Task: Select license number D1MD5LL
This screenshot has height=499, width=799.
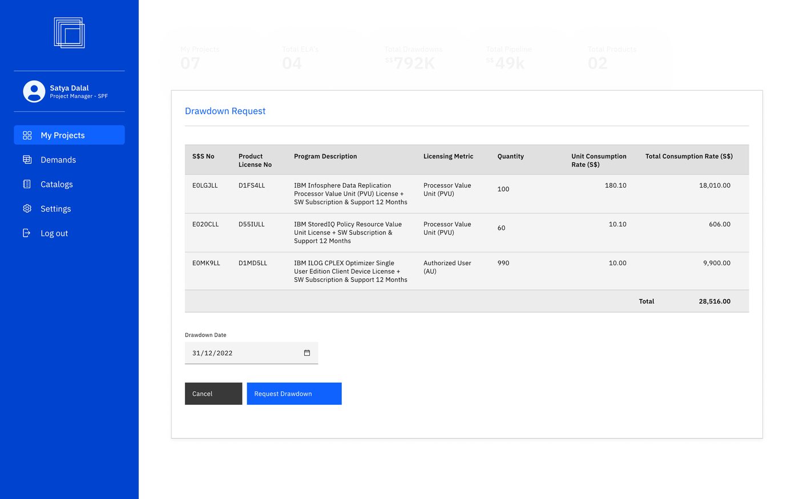Action: (253, 263)
